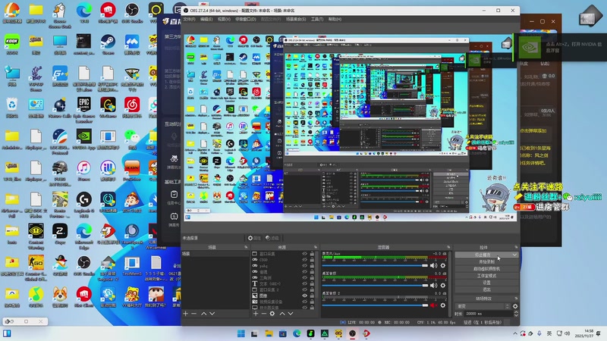This screenshot has width=607, height=341.
Task: Open the transition properties gear beside 渐变
Action: tap(515, 306)
